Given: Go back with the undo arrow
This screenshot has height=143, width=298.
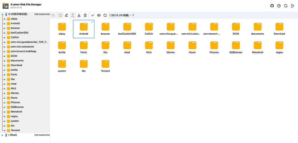Looking at the screenshot, I should click(x=53, y=15).
